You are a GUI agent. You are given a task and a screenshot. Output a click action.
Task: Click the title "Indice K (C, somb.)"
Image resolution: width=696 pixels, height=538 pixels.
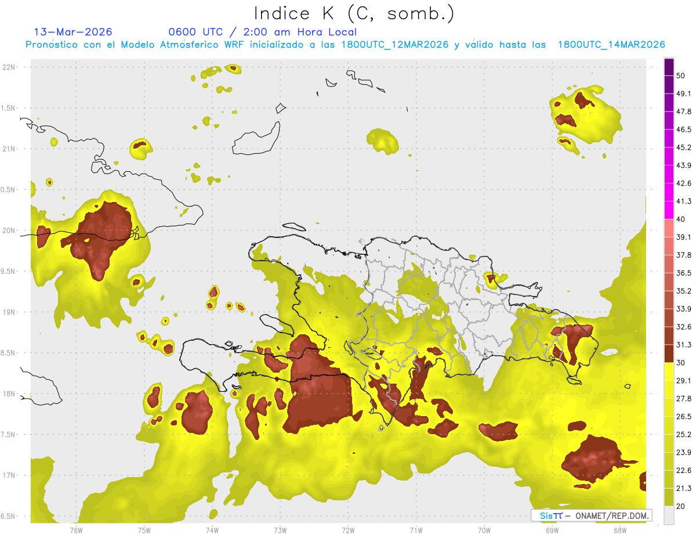point(354,14)
